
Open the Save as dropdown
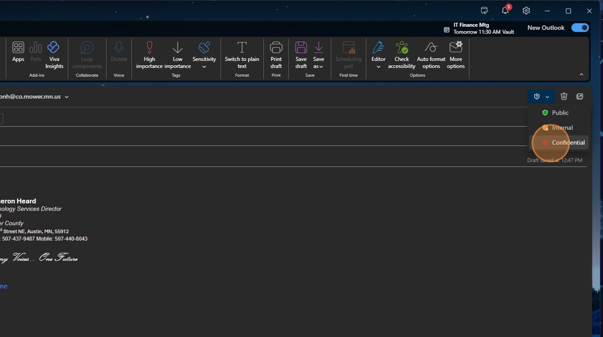point(318,55)
